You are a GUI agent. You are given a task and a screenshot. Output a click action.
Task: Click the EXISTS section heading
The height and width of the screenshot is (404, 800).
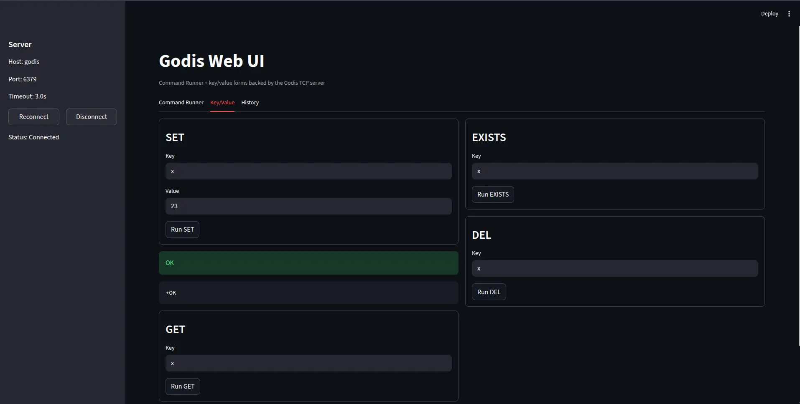click(x=489, y=137)
